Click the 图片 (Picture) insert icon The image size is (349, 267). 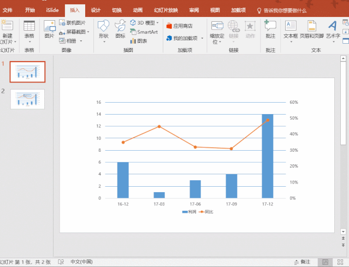tap(49, 28)
